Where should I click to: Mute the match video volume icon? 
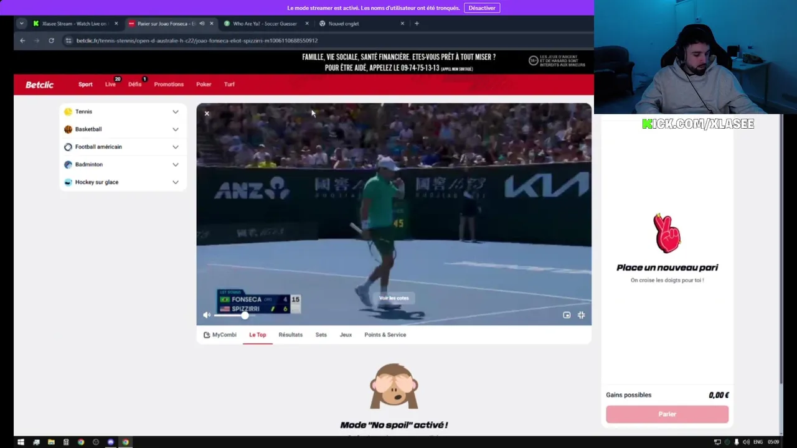207,315
